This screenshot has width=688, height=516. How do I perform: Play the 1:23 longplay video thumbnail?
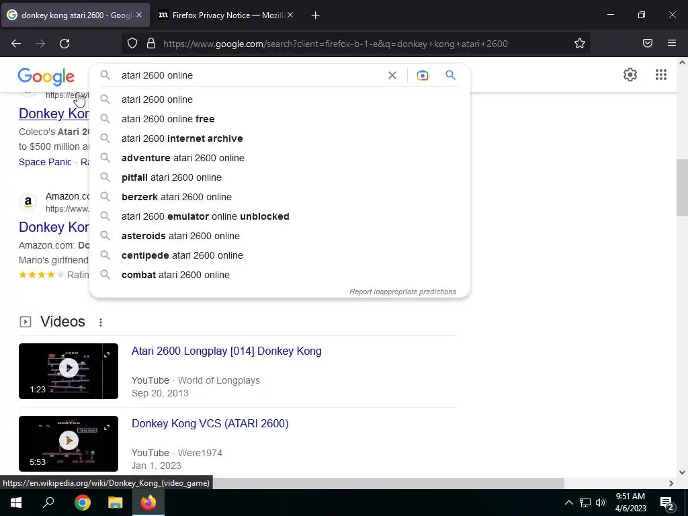pos(69,371)
